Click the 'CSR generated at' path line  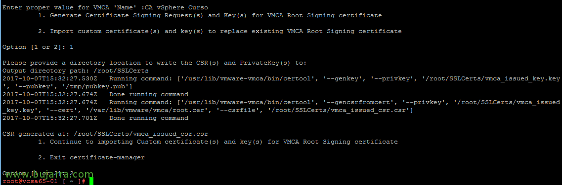pos(105,134)
